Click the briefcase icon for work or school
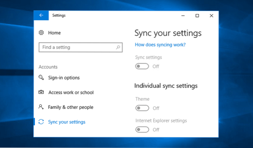Screen dimensions: 253x148 click(x=41, y=92)
